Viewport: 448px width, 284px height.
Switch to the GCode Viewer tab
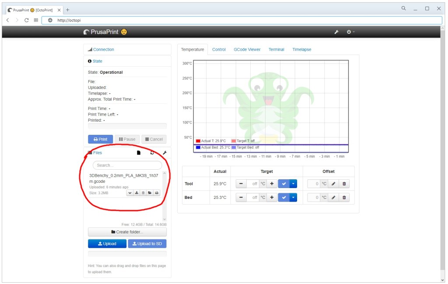tap(247, 49)
